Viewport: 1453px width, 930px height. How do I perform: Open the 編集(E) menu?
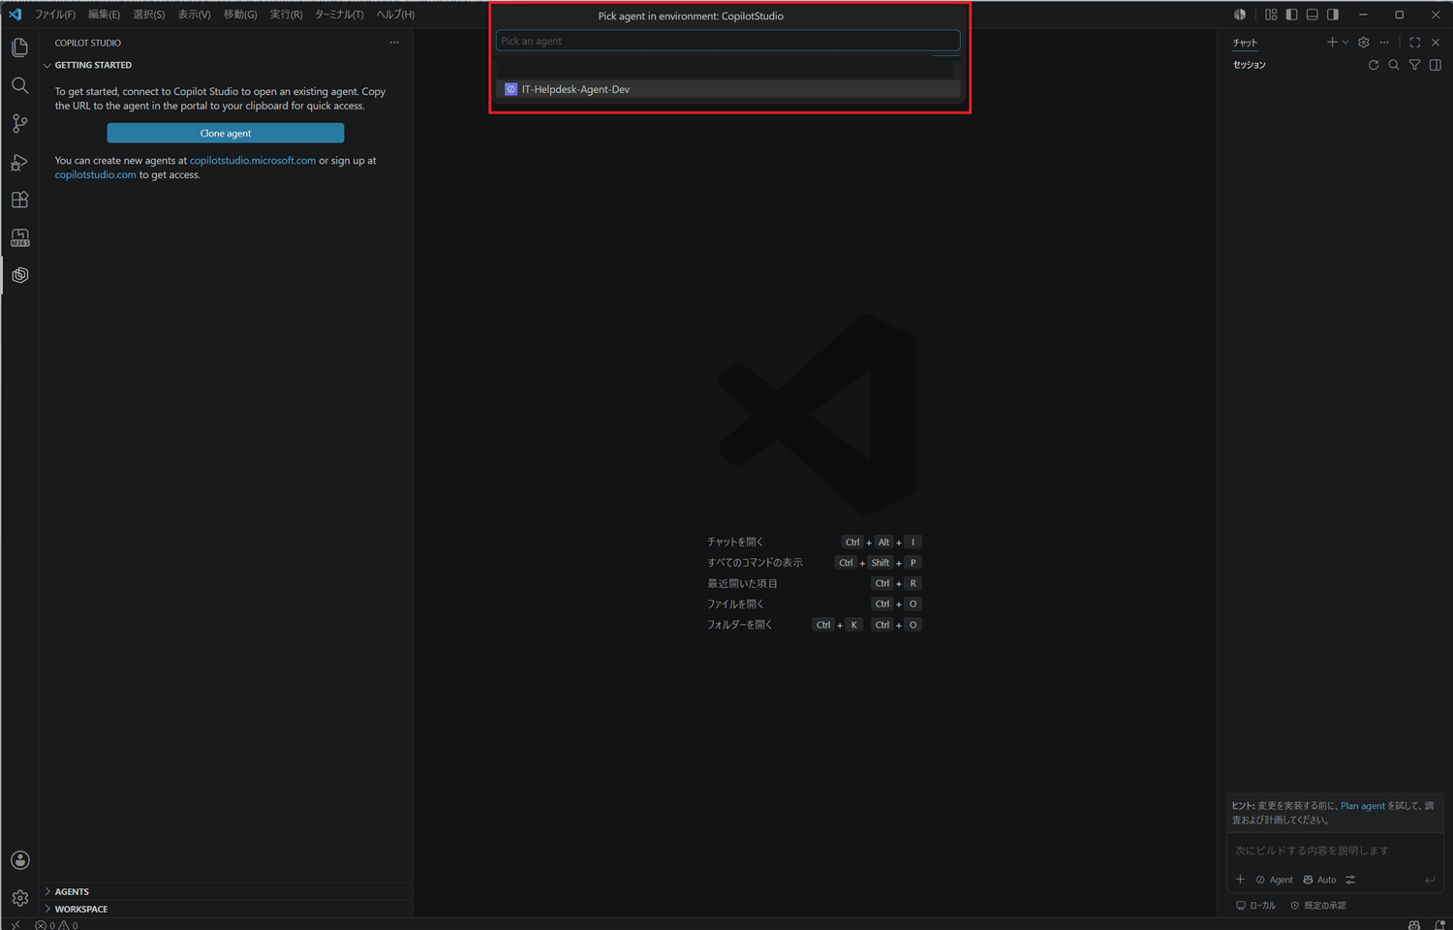point(104,15)
